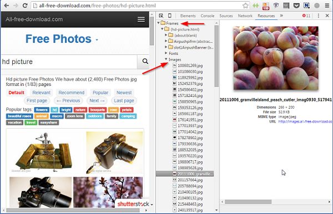Click the beautiful roses tag
Screen dimensions: 333x214
(19, 116)
